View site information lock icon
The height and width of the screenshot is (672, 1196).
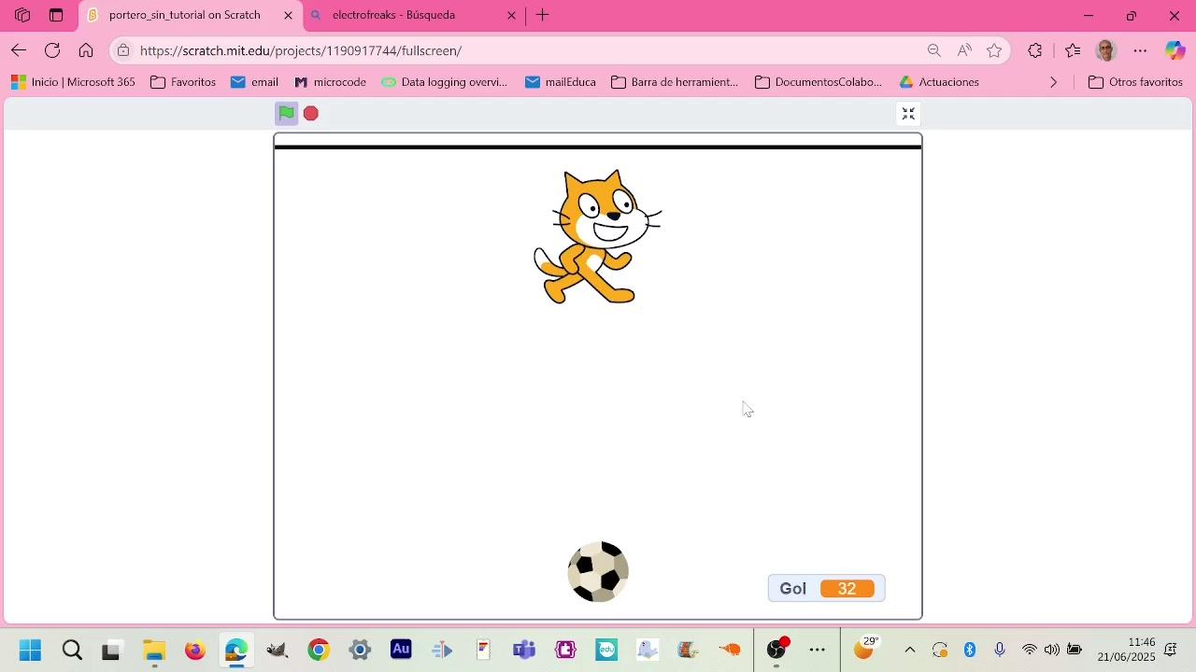pyautogui.click(x=123, y=50)
